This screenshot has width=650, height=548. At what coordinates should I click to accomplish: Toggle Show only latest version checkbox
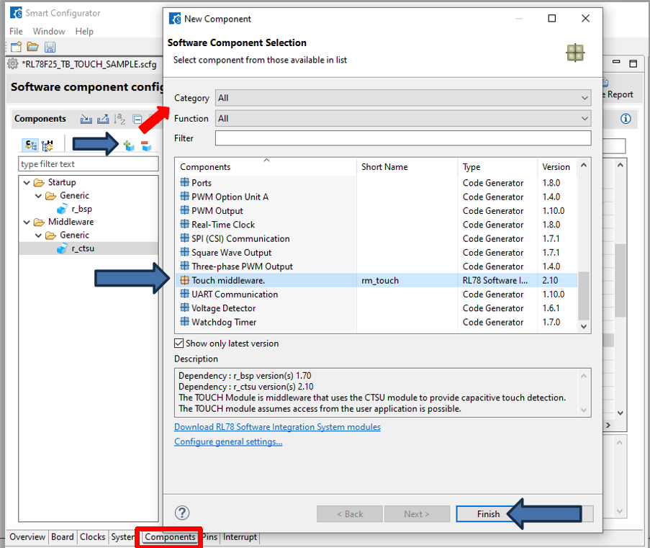point(179,343)
